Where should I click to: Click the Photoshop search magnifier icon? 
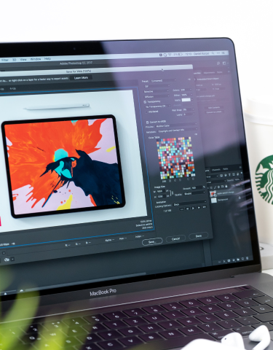(218, 63)
